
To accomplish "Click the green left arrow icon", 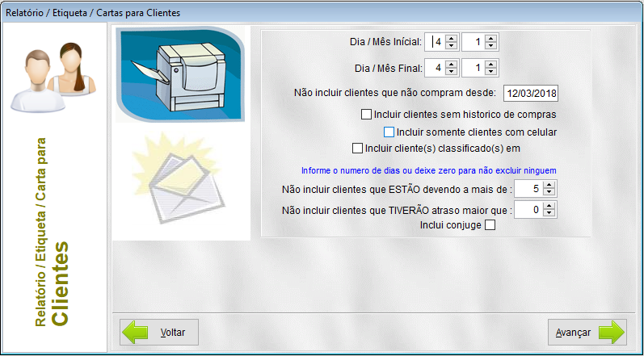I will pyautogui.click(x=136, y=333).
